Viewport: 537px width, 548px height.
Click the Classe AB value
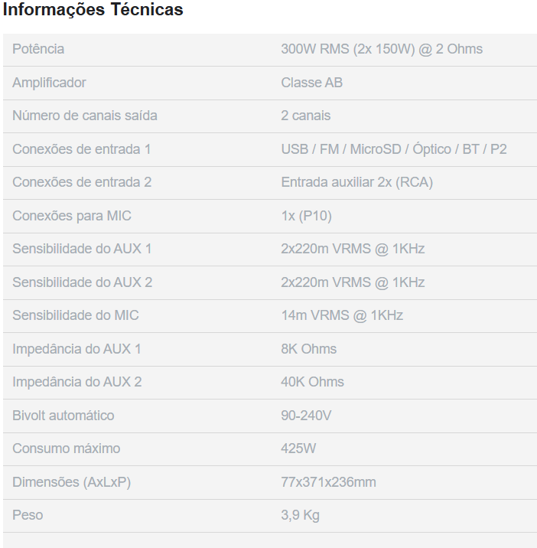point(311,83)
